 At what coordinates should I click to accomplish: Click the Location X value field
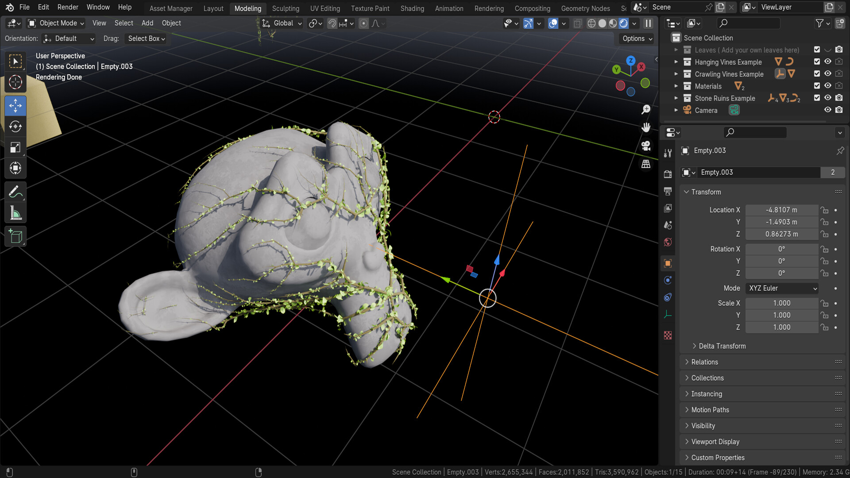(x=782, y=210)
